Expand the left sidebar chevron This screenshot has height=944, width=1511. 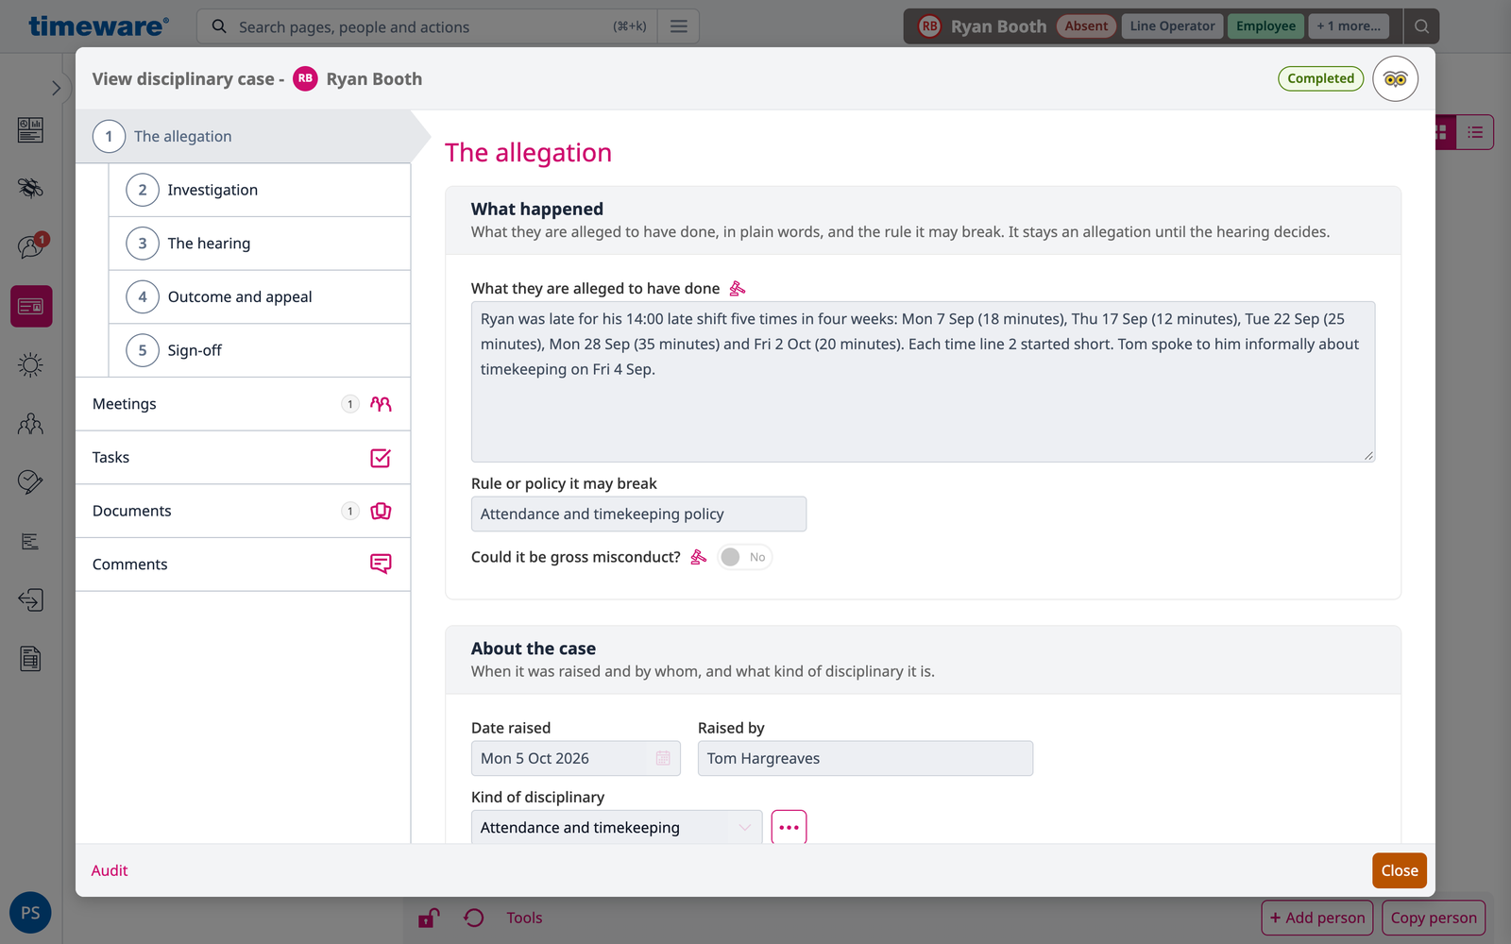click(56, 88)
